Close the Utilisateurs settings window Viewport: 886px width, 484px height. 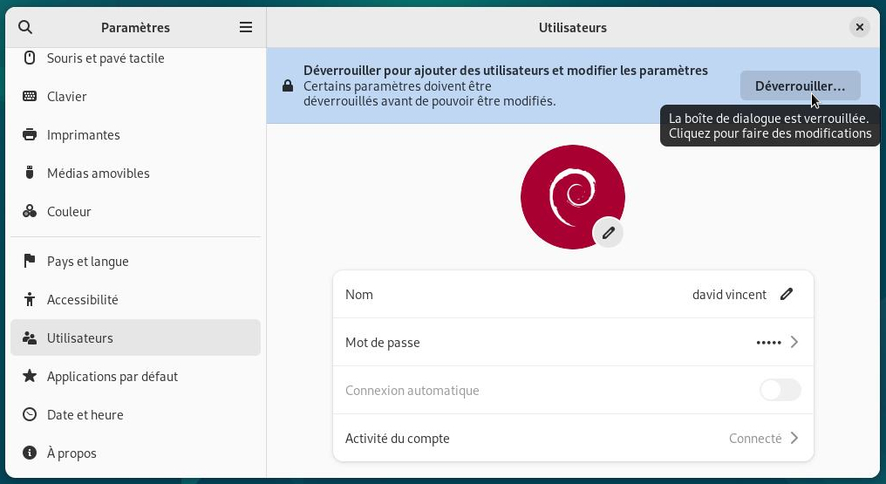tap(860, 27)
